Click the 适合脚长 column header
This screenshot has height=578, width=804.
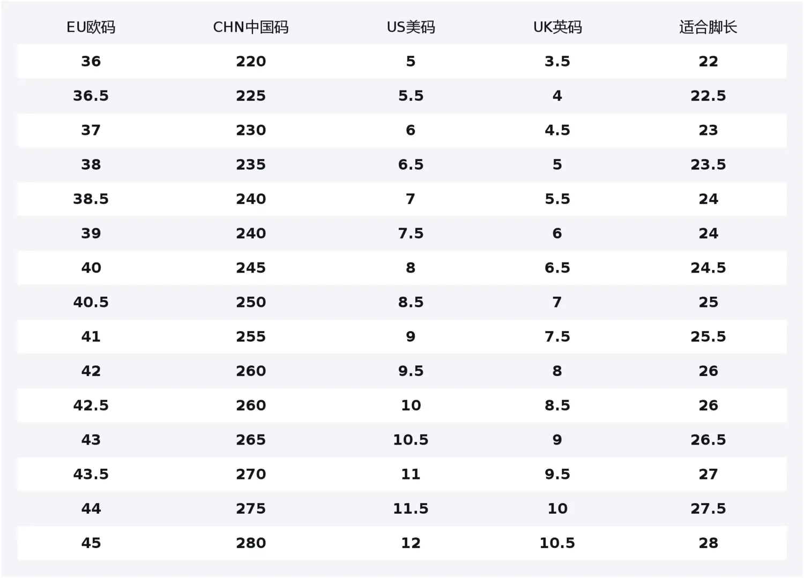pos(708,27)
